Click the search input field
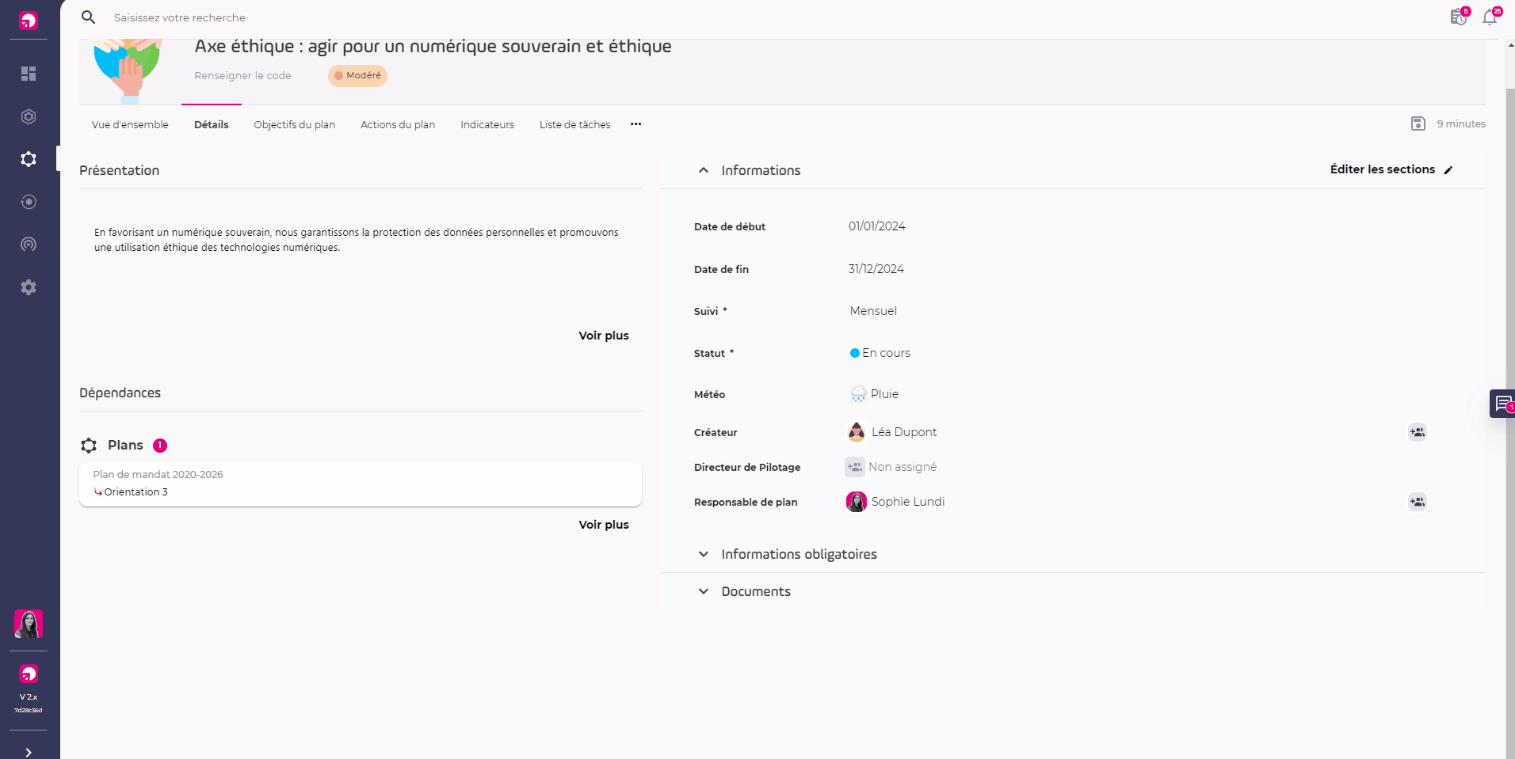The height and width of the screenshot is (759, 1515). (317, 17)
